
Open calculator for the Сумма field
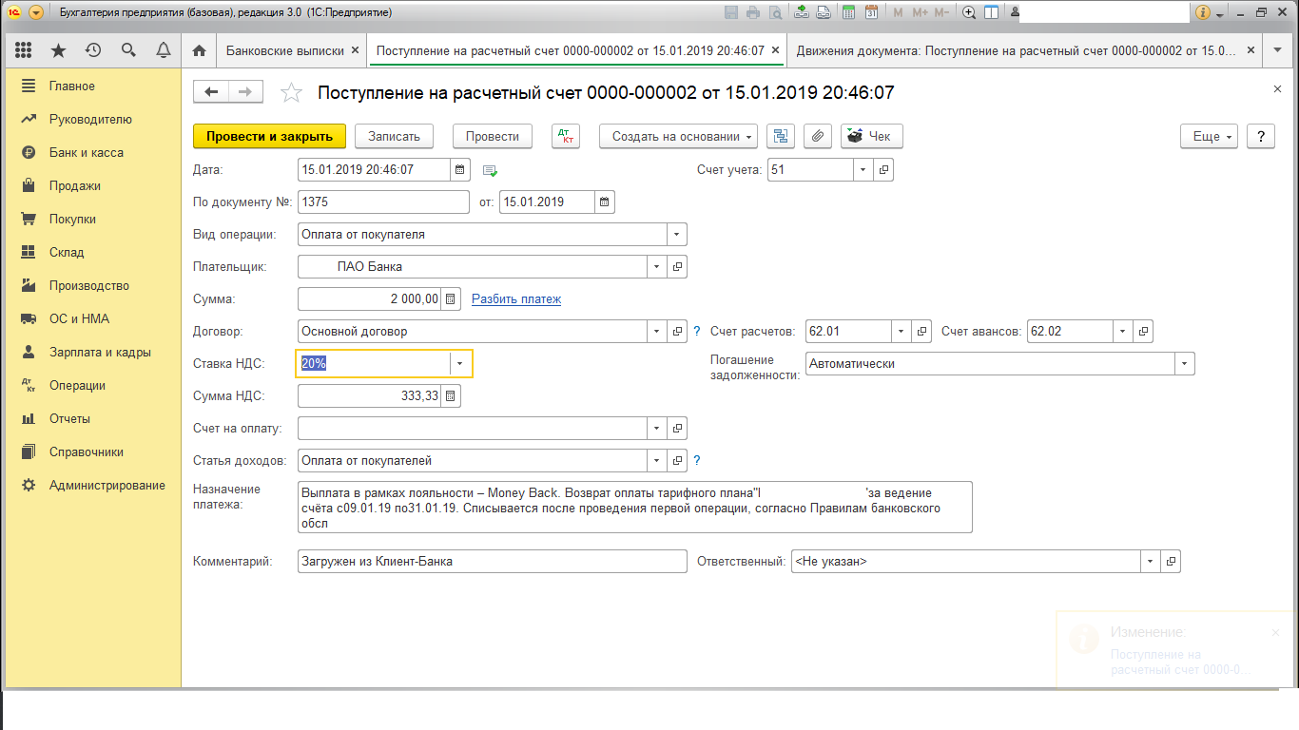tap(451, 299)
